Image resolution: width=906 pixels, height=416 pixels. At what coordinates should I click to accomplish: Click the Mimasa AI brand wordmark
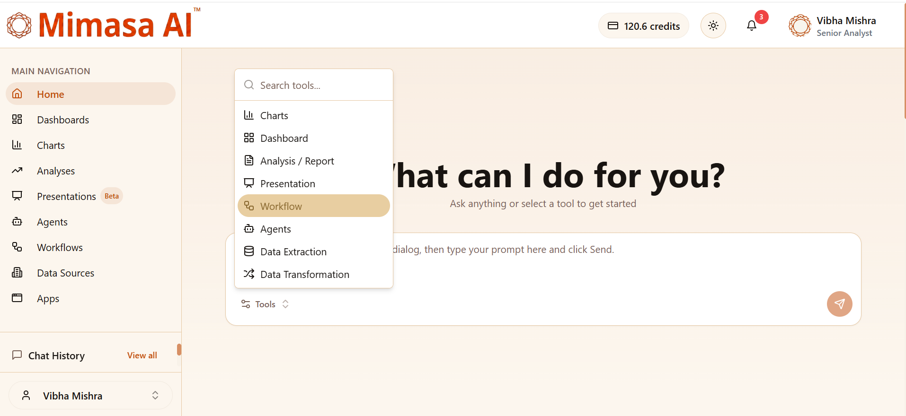point(116,25)
